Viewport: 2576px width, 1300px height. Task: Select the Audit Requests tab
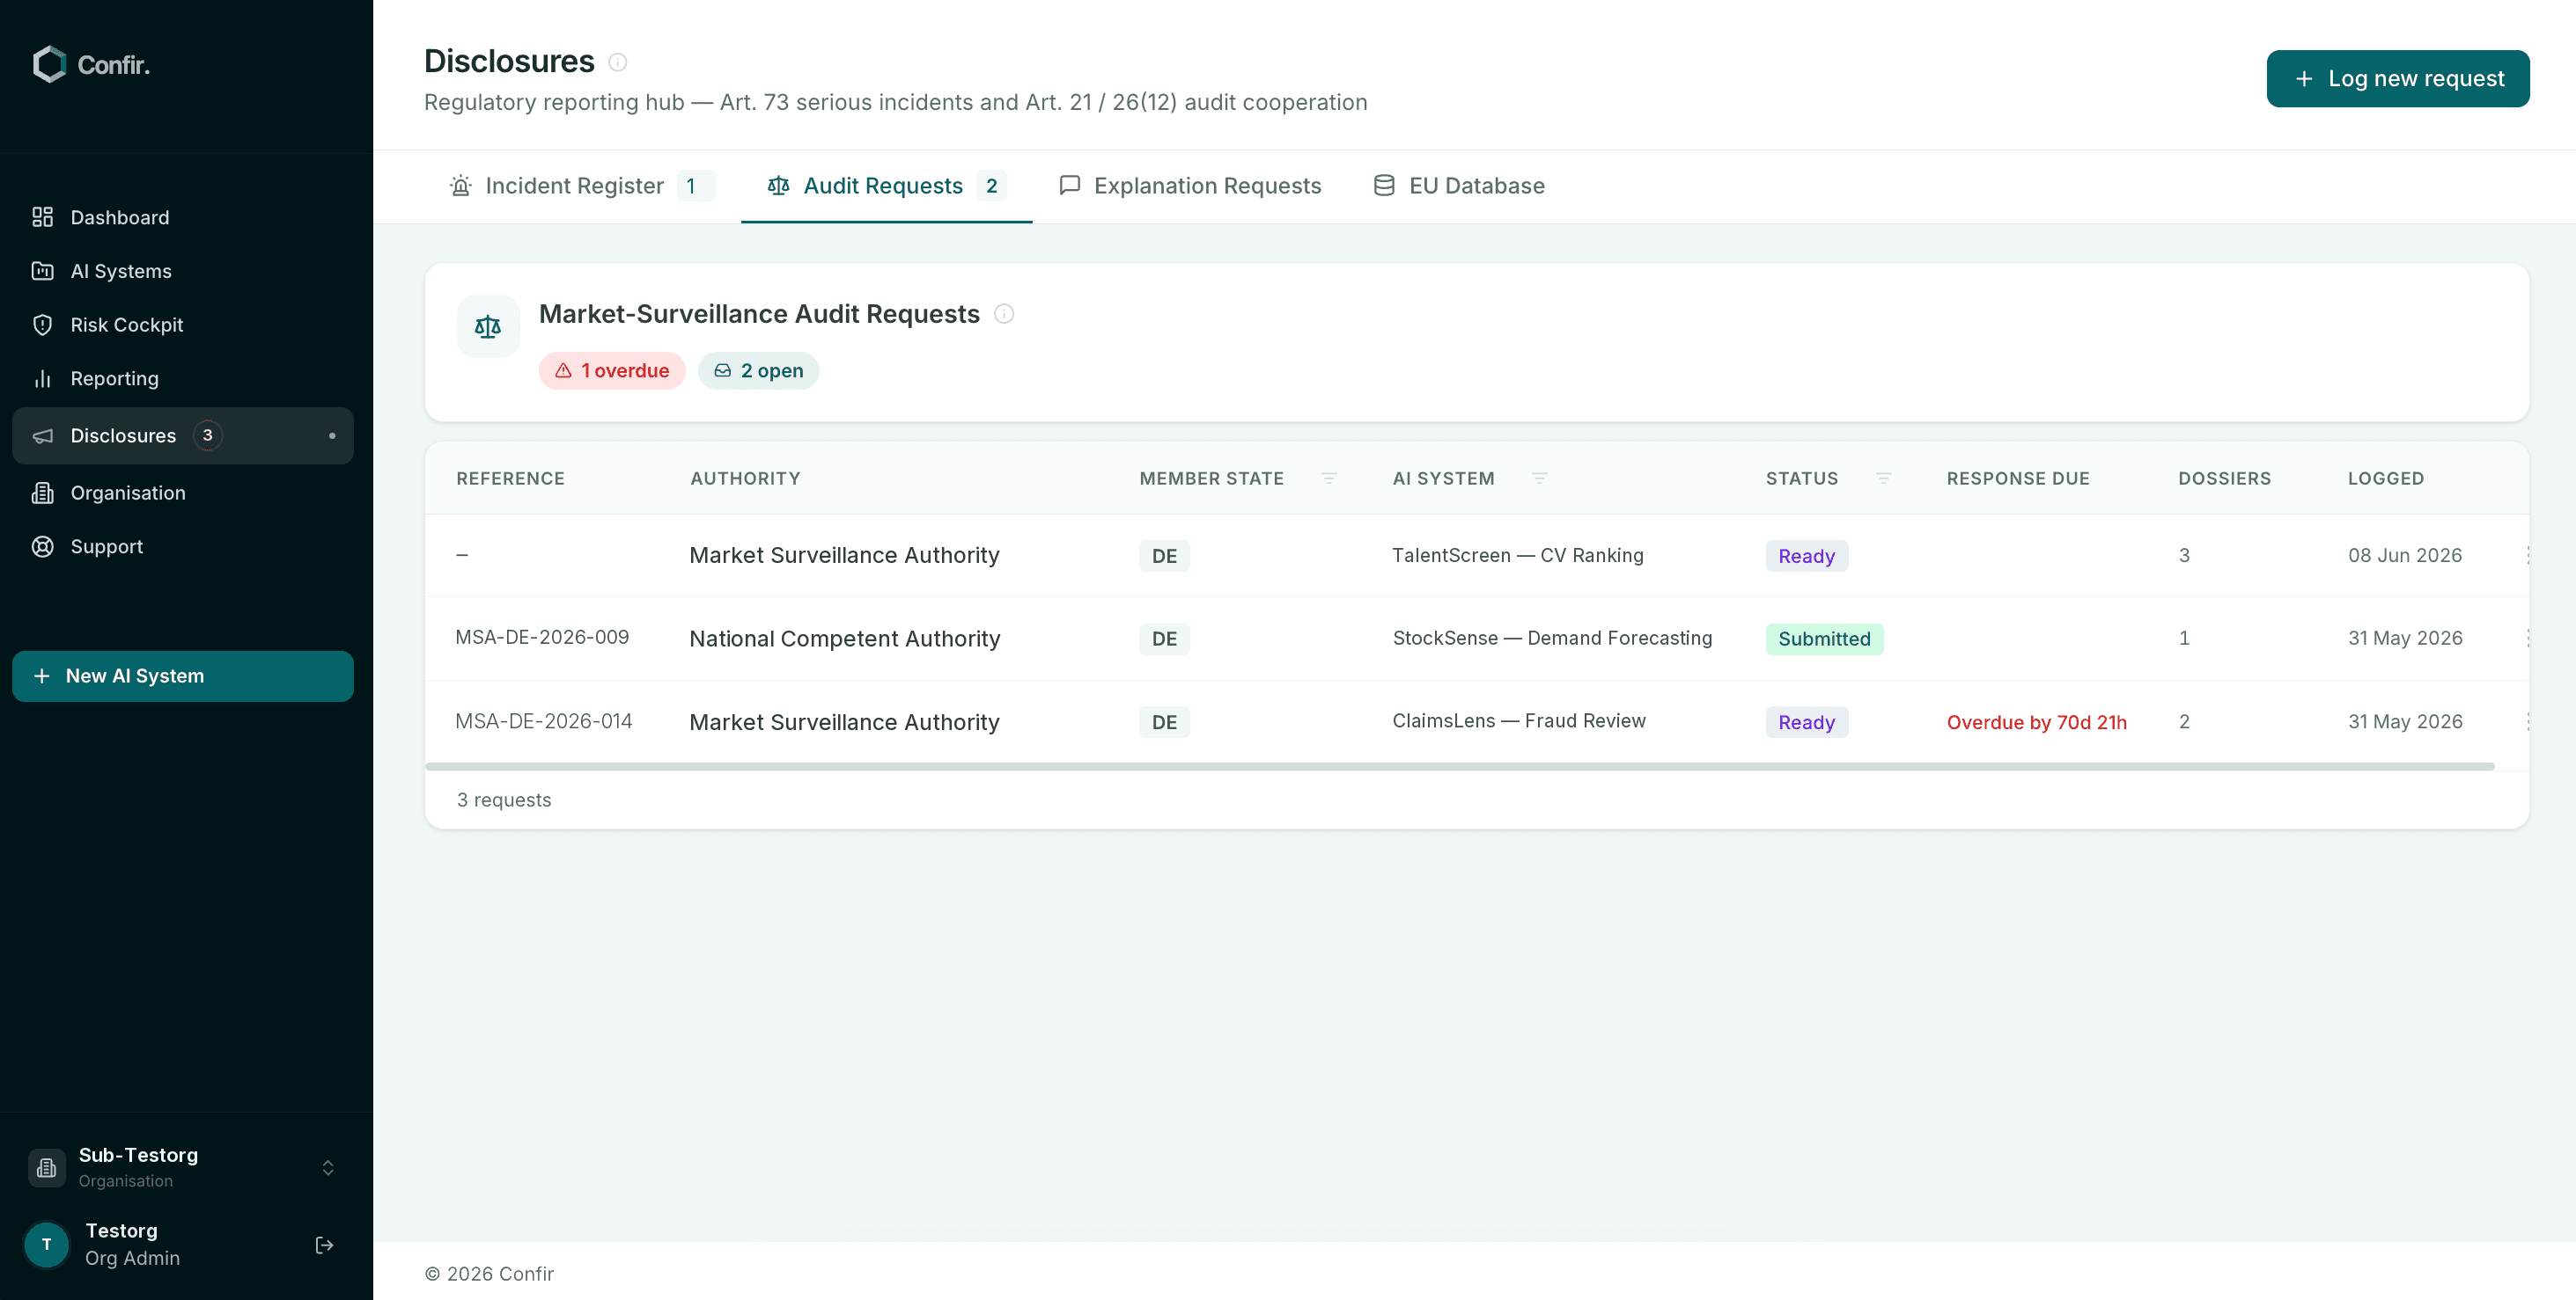pos(886,186)
